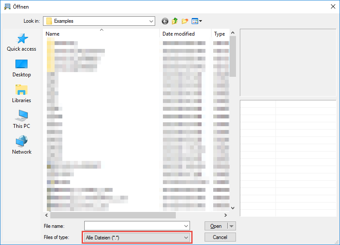The height and width of the screenshot is (245, 340).
Task: Cancel the Öffnen dialog
Action: pos(220,237)
